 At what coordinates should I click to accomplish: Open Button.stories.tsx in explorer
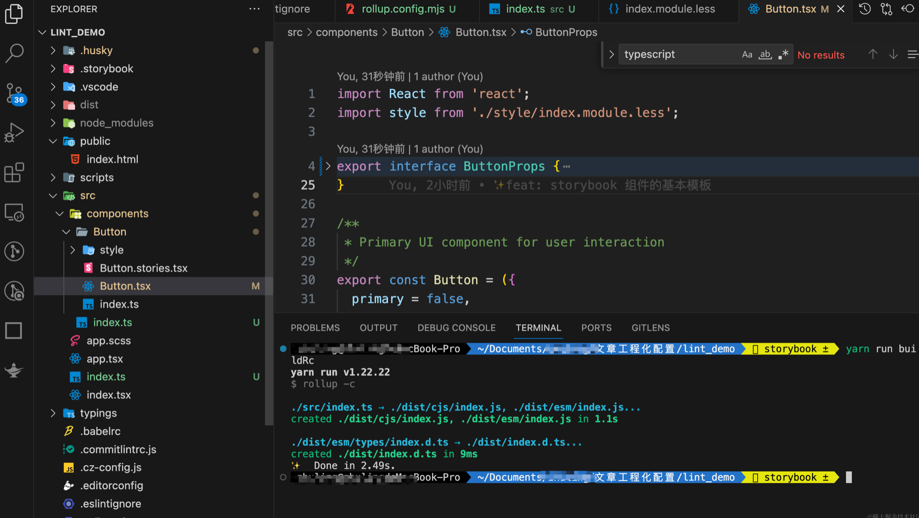[144, 268]
